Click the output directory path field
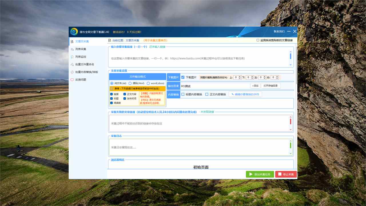The width and height of the screenshot is (366, 206). pyautogui.click(x=214, y=86)
